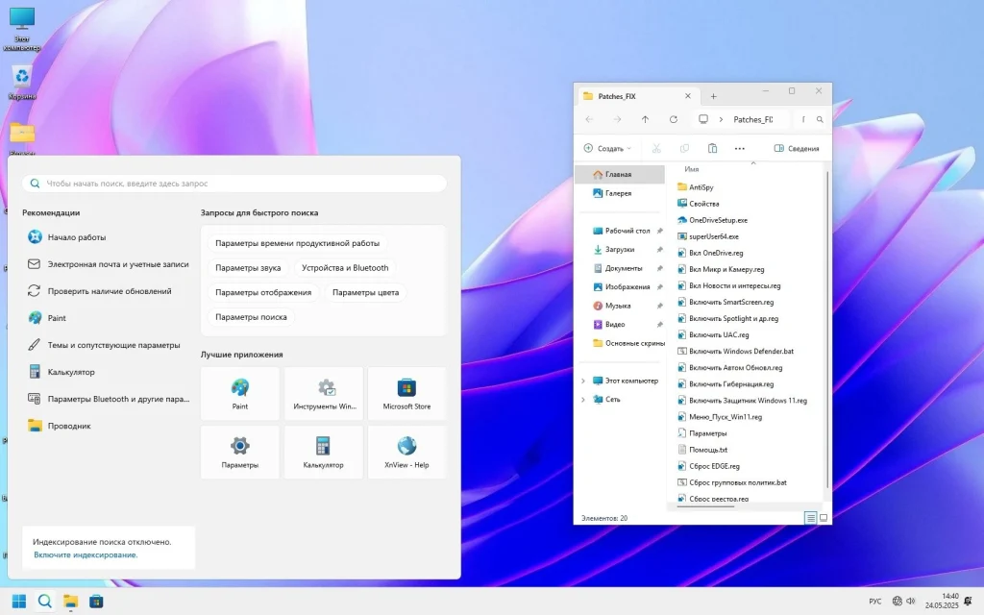Open the Paint tile under best apps
The height and width of the screenshot is (615, 984).
(x=239, y=392)
